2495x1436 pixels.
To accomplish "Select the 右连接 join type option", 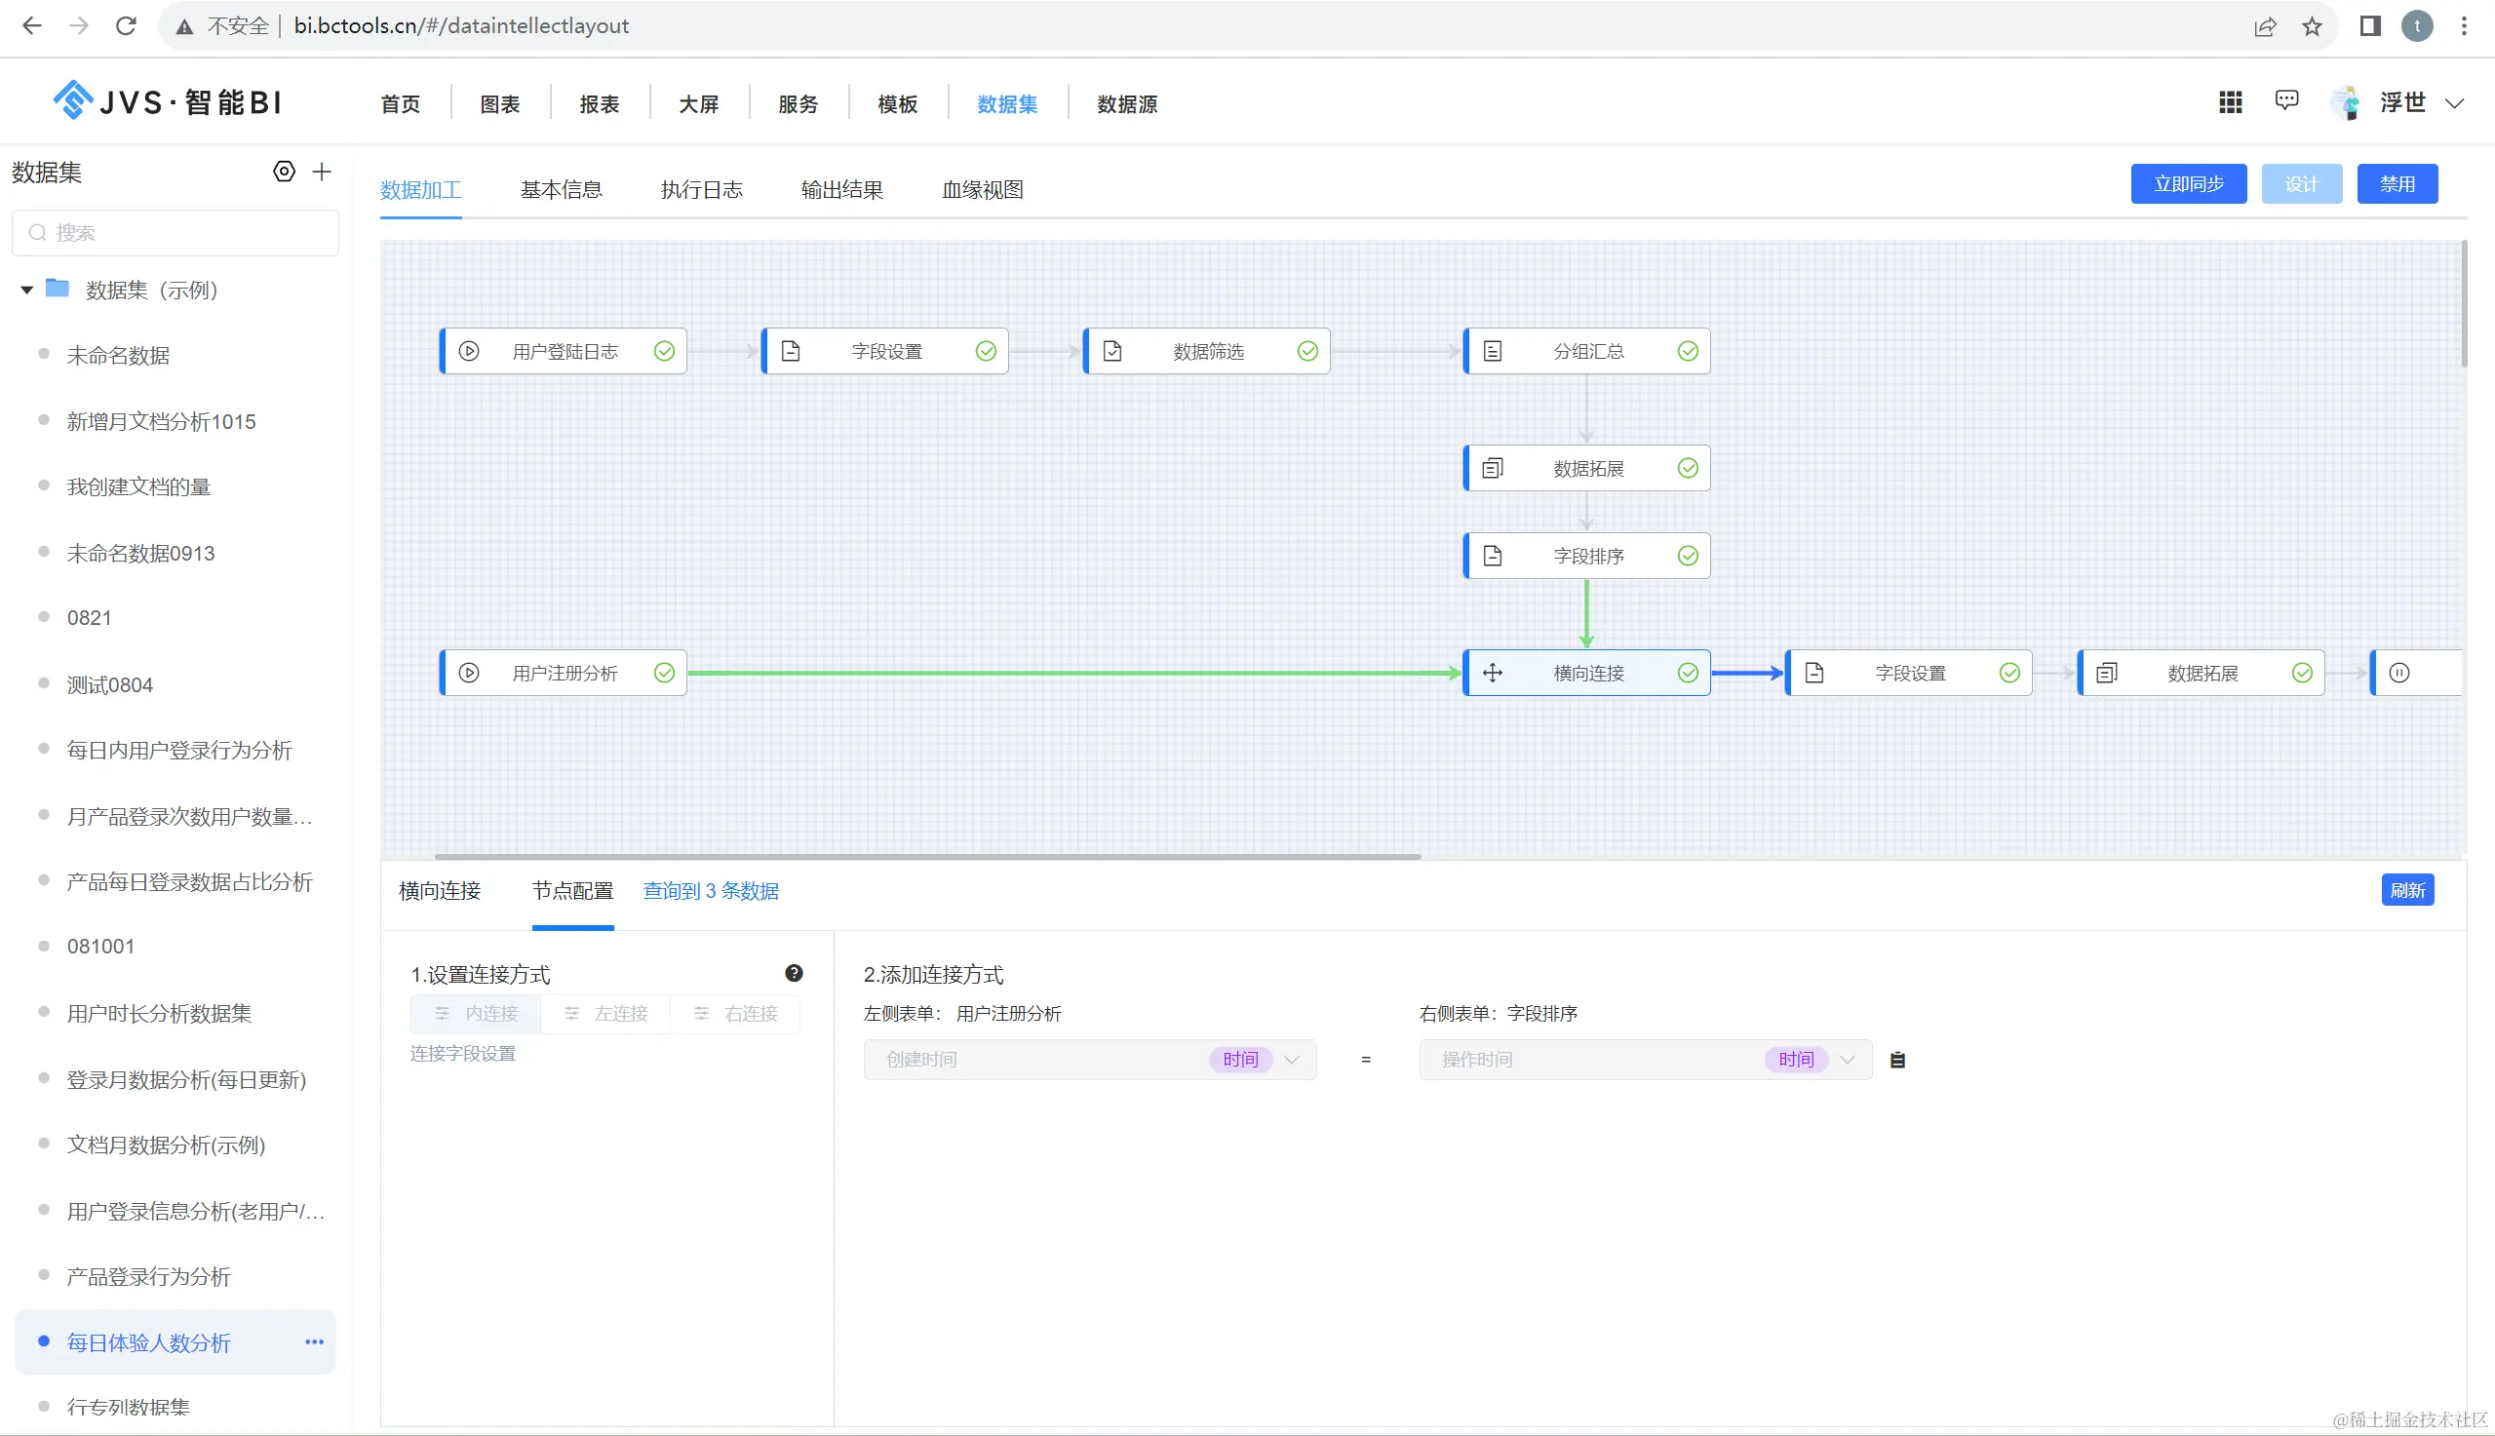I will [736, 1014].
